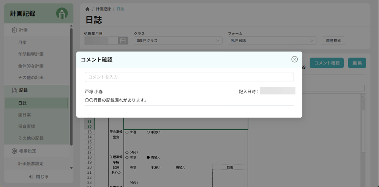Collapse the sidebar with 閉じる

pos(39,177)
